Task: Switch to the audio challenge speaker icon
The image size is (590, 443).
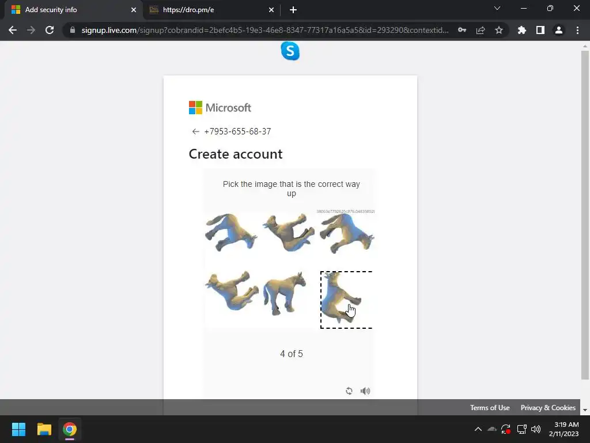Action: coord(365,391)
